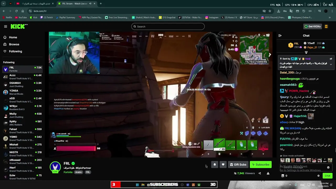Open OSAMAH channel from Following list
Screen dimensions: 336x189
click(22, 85)
